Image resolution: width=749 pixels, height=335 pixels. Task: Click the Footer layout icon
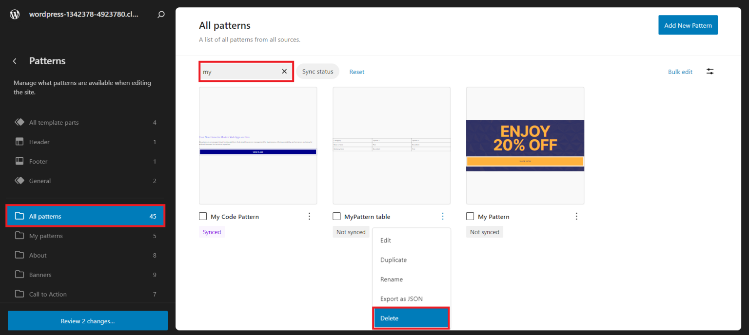click(x=20, y=161)
